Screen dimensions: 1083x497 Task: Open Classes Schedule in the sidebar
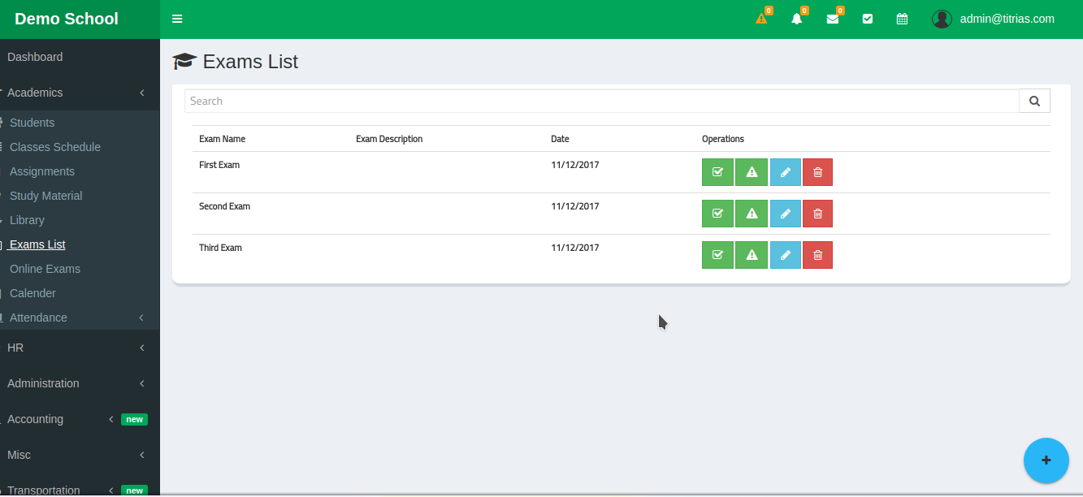55,147
